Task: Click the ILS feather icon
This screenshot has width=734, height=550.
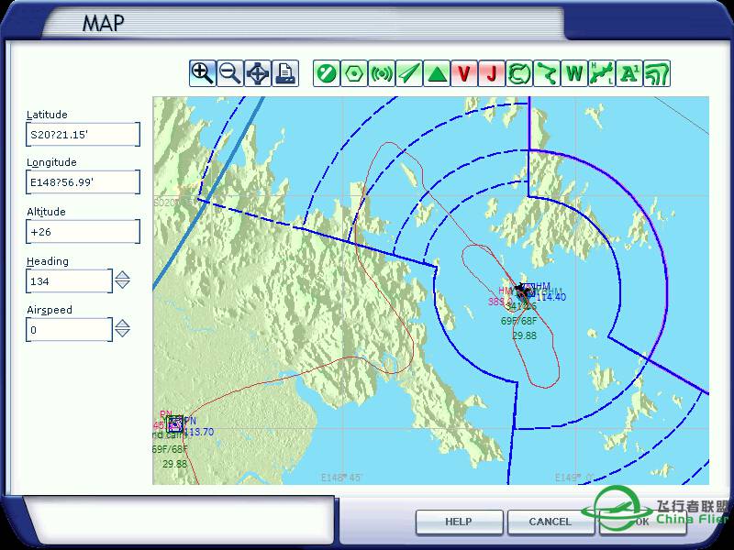Action: pos(409,73)
